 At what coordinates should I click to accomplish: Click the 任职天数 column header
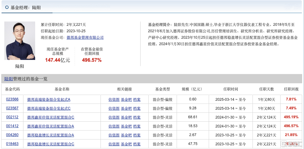266,89
